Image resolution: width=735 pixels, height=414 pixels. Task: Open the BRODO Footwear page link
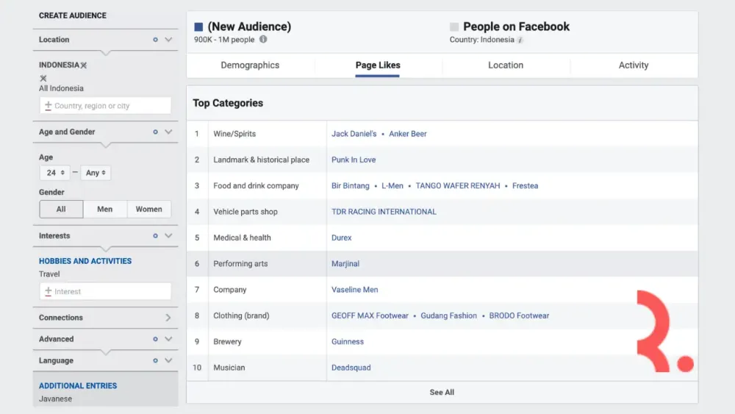519,316
